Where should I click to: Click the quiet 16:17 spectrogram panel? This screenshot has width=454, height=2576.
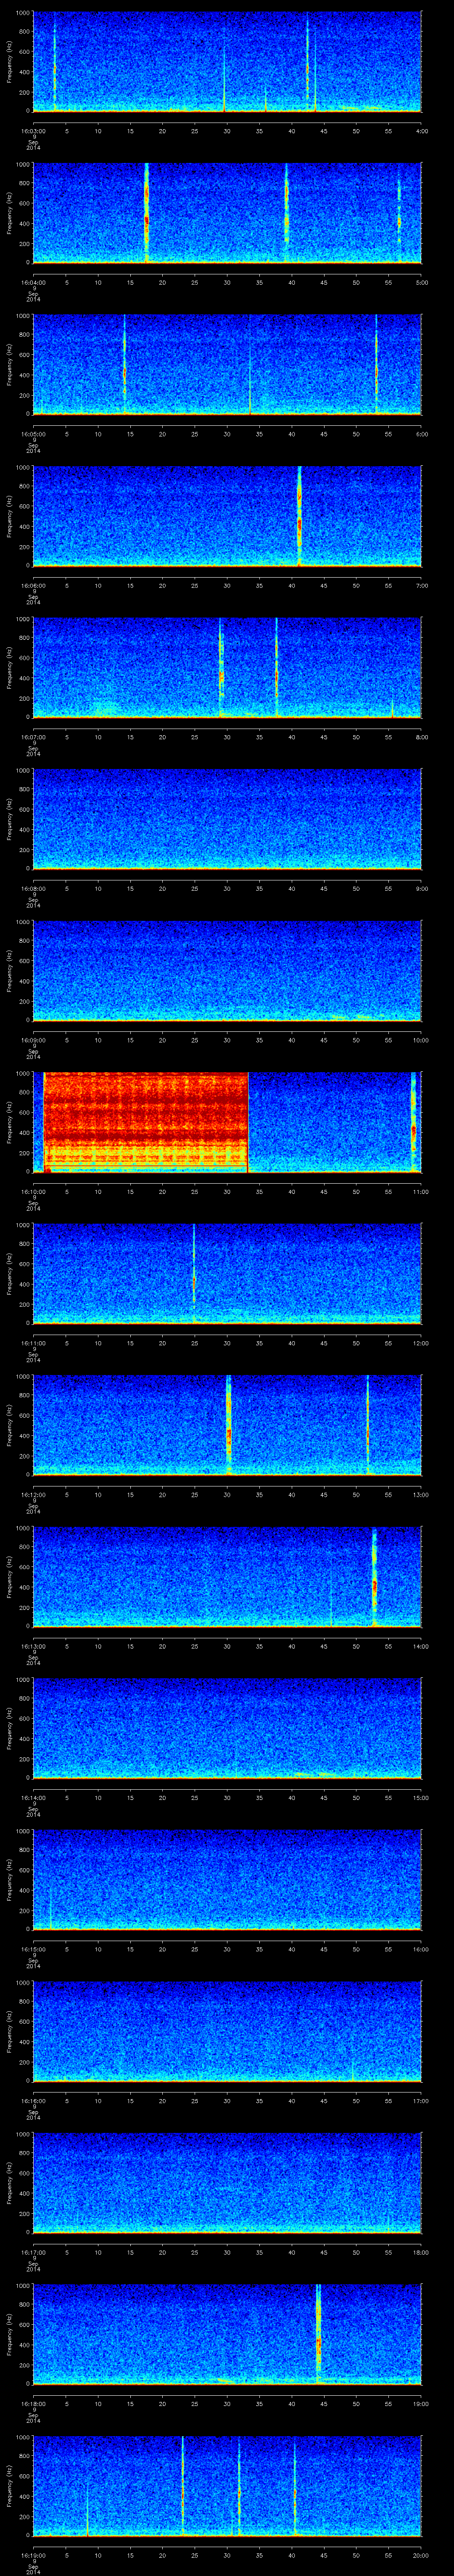point(227,2182)
